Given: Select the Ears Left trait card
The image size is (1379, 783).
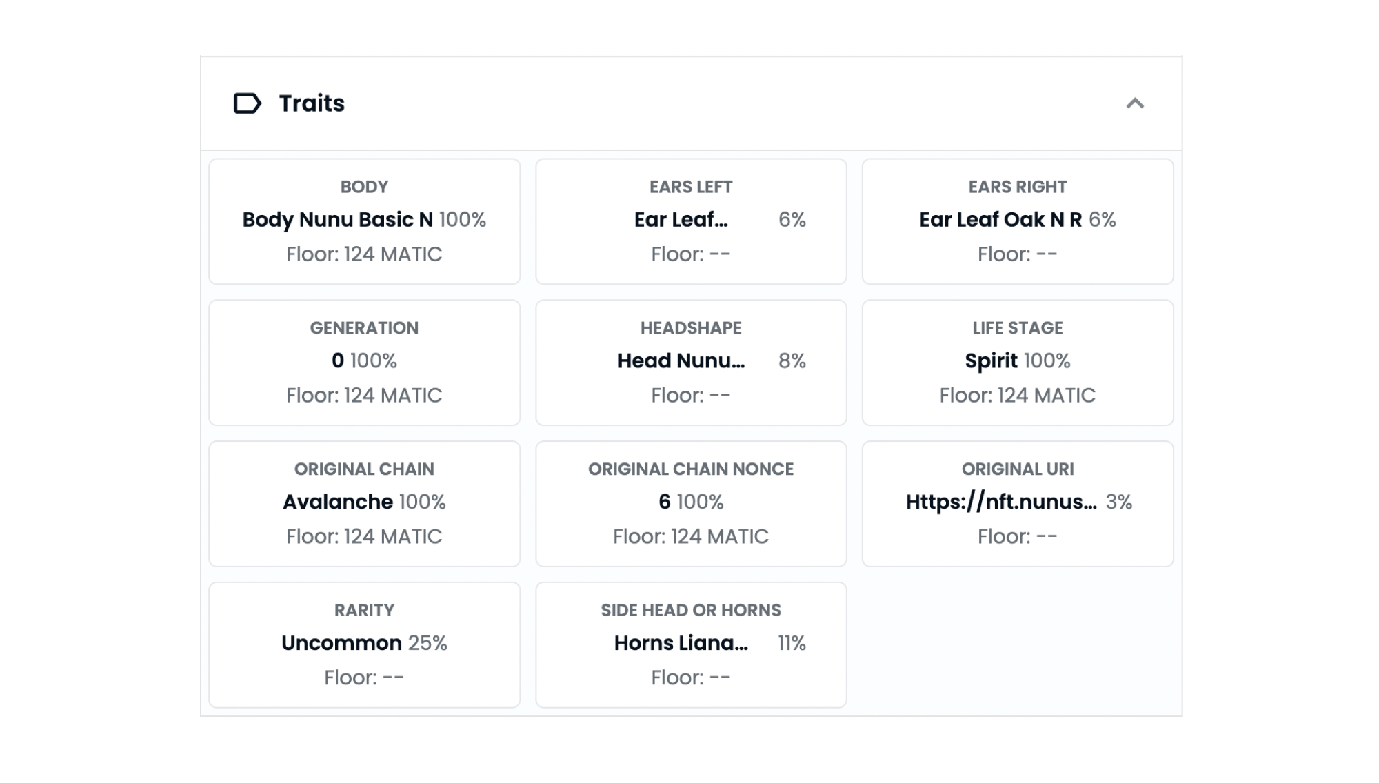Looking at the screenshot, I should tap(691, 221).
